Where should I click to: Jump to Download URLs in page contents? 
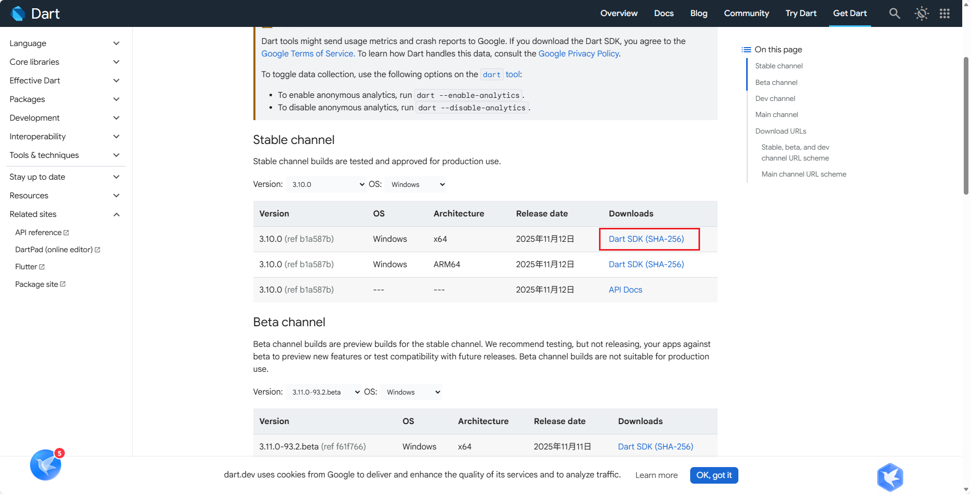click(781, 132)
